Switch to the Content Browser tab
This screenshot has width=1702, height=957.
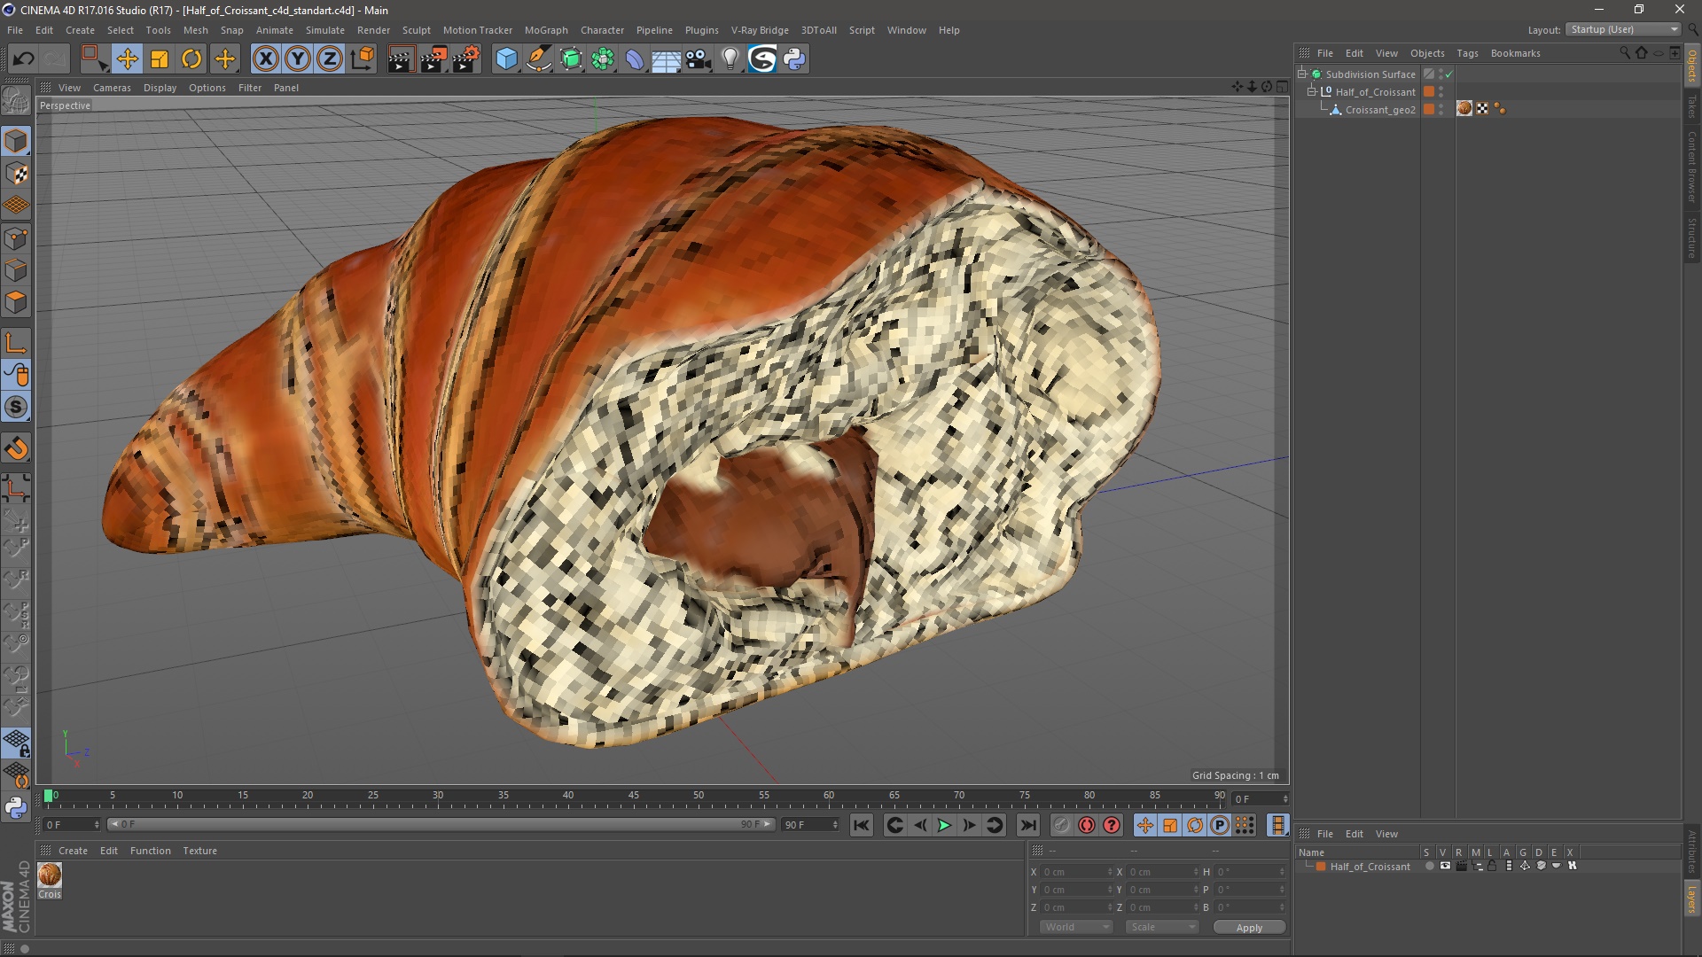click(1692, 167)
